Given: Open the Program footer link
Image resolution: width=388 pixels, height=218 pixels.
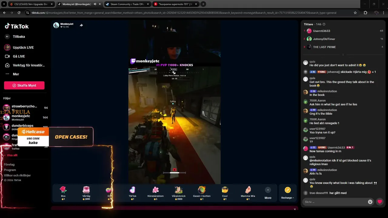Looking at the screenshot, I should pyautogui.click(x=10, y=170).
